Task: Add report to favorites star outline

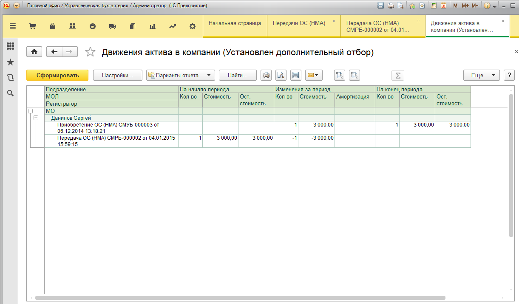Action: pyautogui.click(x=90, y=52)
